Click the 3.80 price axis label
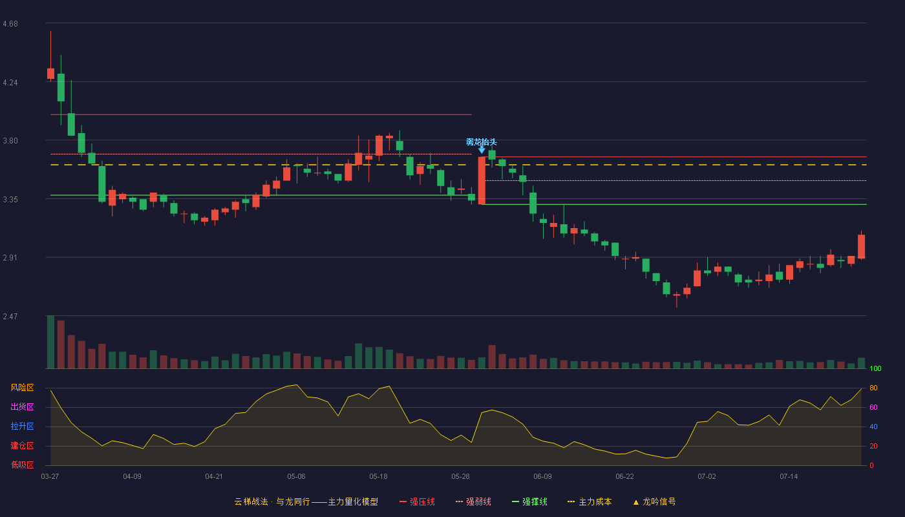Viewport: 905px width, 517px height. tap(10, 141)
